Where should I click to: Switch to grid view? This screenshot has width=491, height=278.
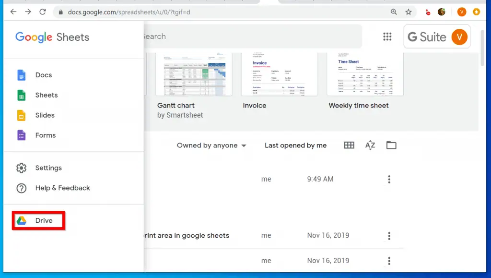pyautogui.click(x=349, y=145)
